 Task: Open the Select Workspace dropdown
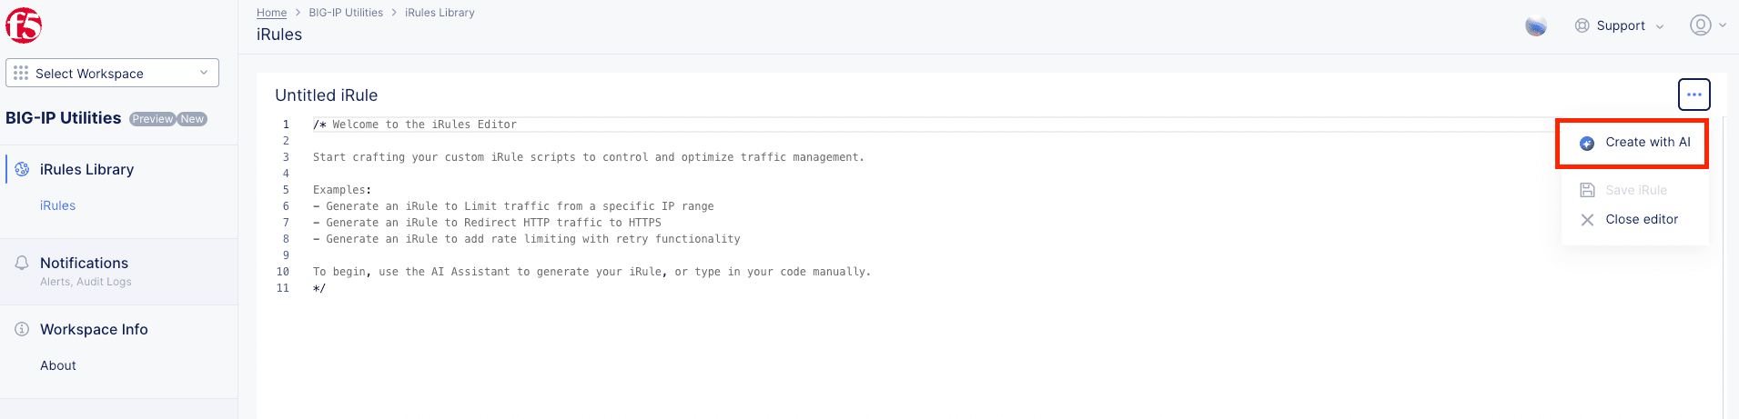112,73
